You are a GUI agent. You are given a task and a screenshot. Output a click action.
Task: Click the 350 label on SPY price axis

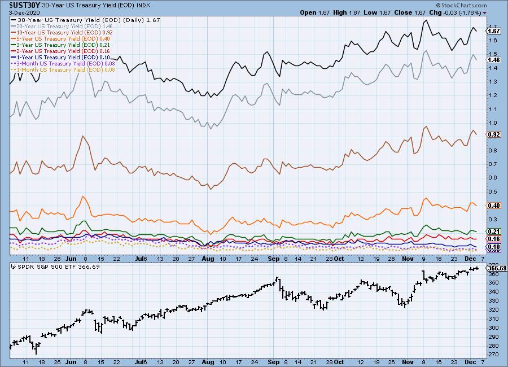494,283
